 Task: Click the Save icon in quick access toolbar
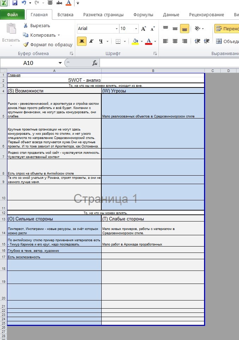click(15, 2)
